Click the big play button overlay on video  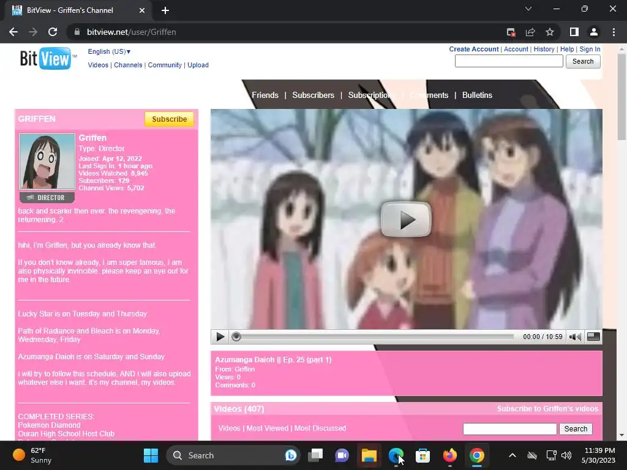point(406,219)
